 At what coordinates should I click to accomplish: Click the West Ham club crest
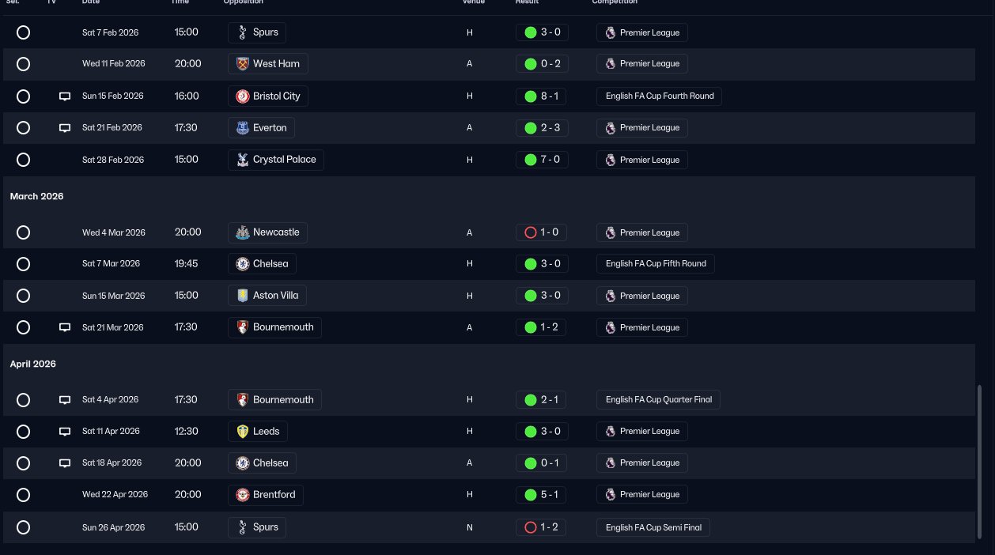tap(243, 64)
